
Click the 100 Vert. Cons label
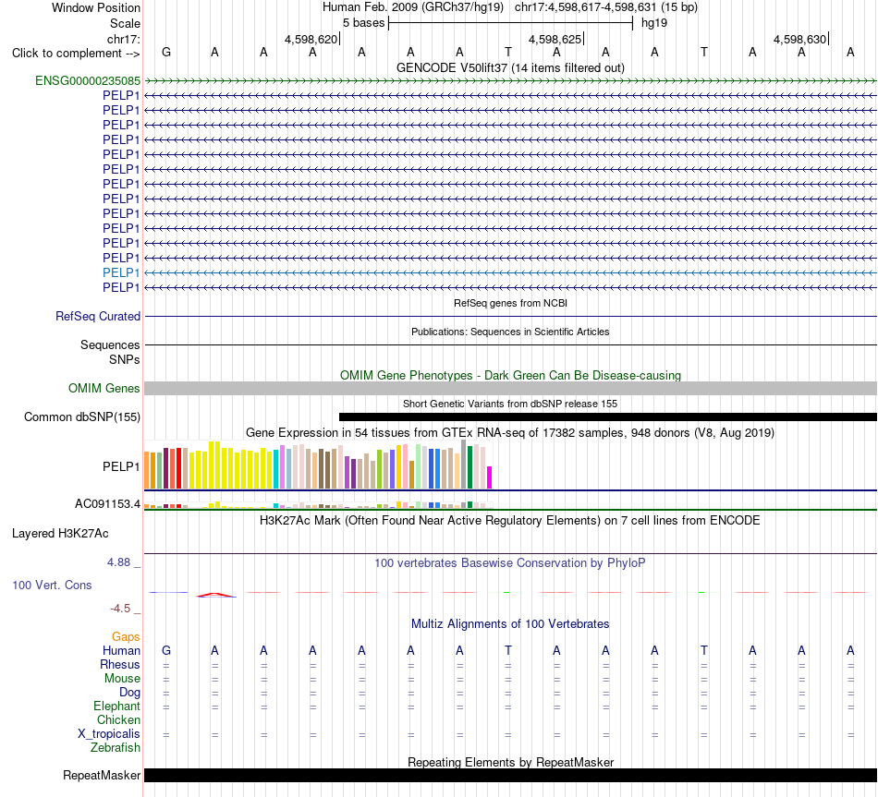coord(52,585)
